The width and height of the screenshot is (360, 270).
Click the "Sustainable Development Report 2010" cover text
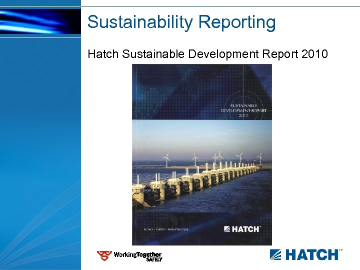pos(243,110)
